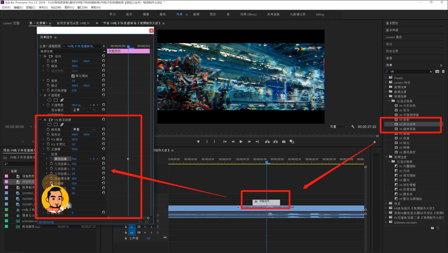Go to In point button
Image resolution: width=448 pixels, height=253 pixels.
pos(225,142)
